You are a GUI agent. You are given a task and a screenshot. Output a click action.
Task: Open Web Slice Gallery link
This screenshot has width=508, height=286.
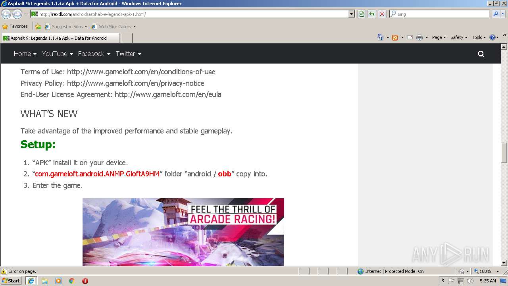coord(114,27)
